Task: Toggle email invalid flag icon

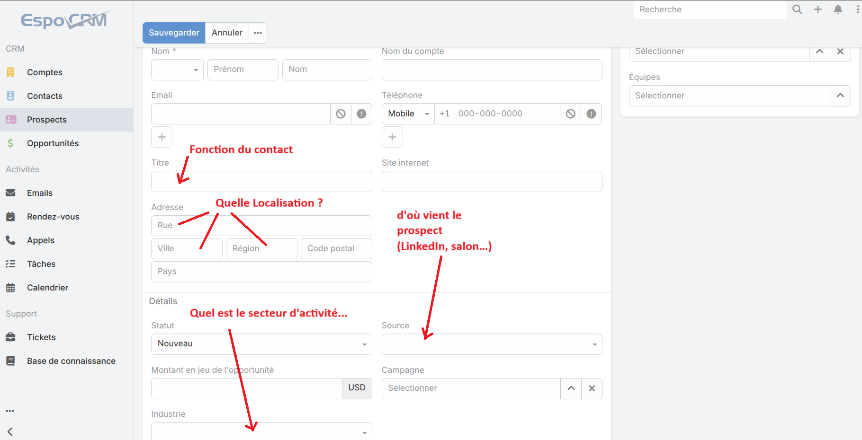Action: pos(361,114)
